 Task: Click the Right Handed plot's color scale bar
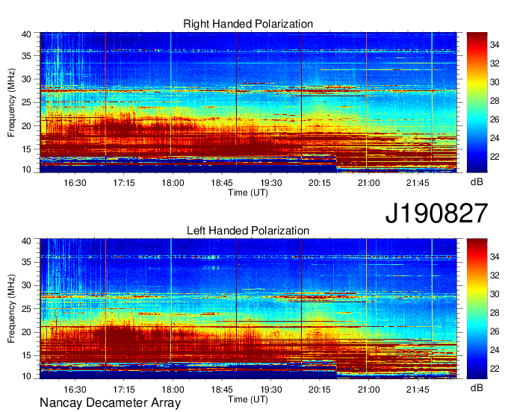pyautogui.click(x=477, y=102)
